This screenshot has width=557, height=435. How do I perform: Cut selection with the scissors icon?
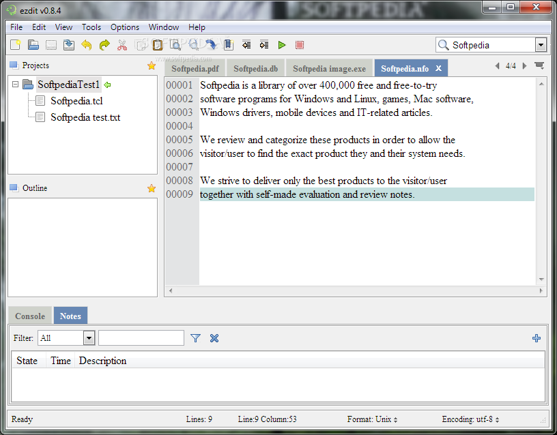coord(122,45)
